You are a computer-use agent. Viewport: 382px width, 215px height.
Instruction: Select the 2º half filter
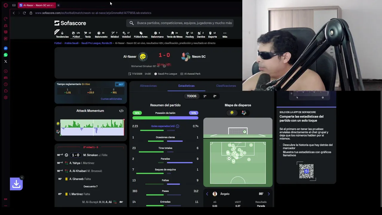pos(215,96)
